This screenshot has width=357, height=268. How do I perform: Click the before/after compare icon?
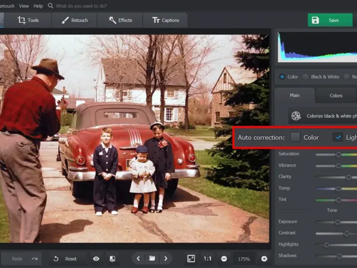[x=112, y=259]
